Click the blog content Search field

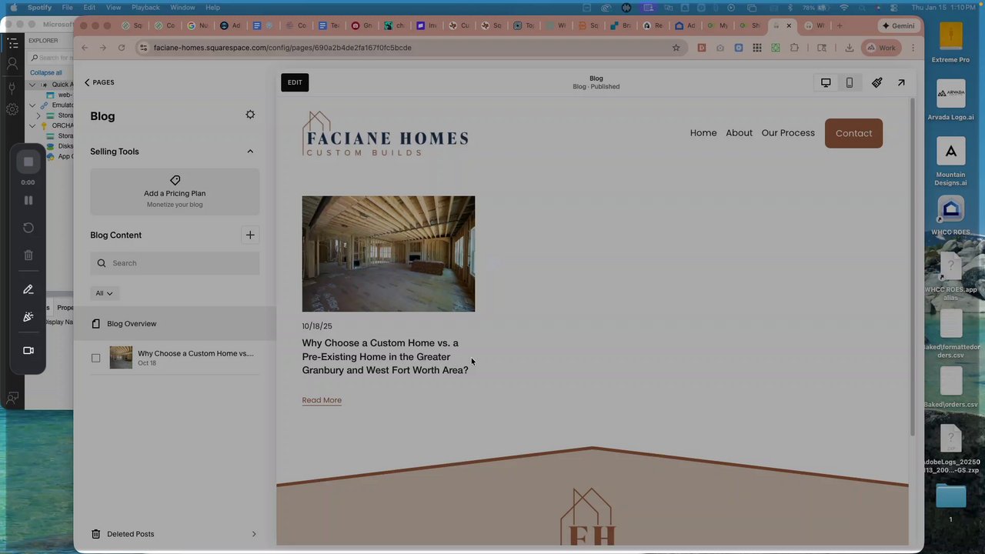coord(175,263)
